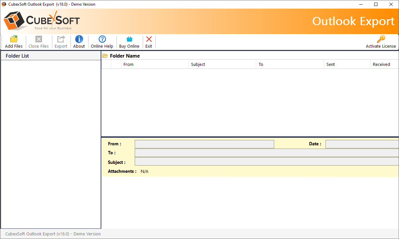Close the CubexSoft Outlook Export window
This screenshot has width=399, height=239.
[x=391, y=4]
